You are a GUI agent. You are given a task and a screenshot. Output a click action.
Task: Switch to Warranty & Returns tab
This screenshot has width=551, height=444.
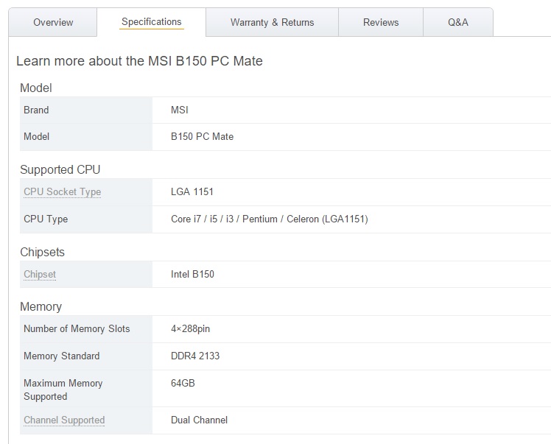[x=272, y=23]
